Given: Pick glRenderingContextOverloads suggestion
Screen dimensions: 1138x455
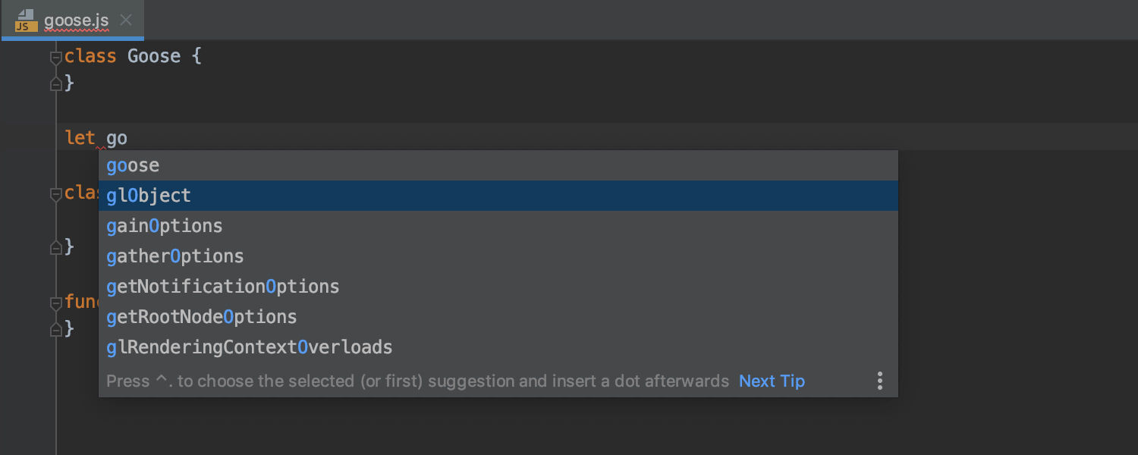Looking at the screenshot, I should (x=250, y=347).
